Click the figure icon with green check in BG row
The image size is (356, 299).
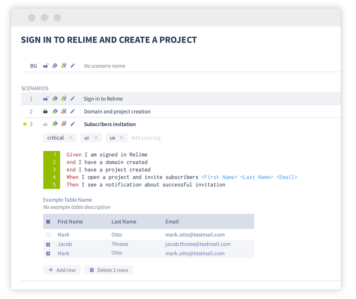(64, 65)
